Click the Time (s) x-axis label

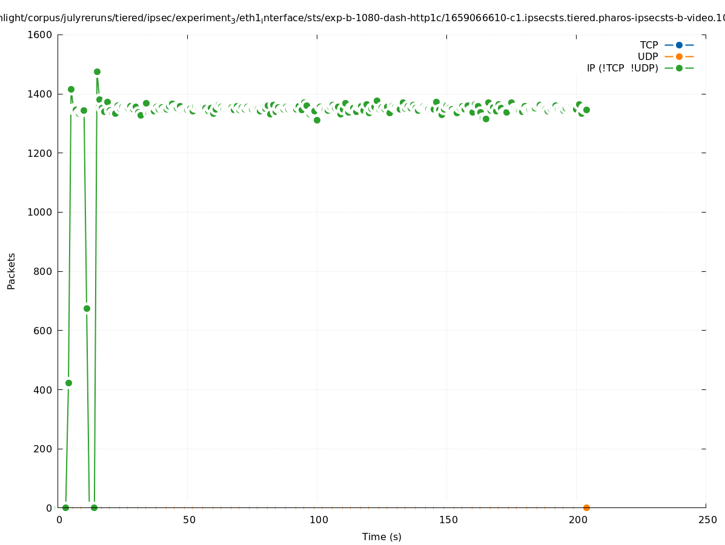click(x=382, y=537)
